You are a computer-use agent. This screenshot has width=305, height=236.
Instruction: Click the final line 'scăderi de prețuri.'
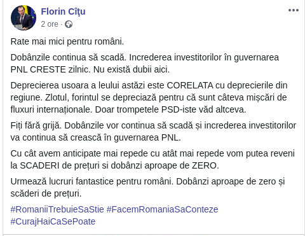(46, 193)
